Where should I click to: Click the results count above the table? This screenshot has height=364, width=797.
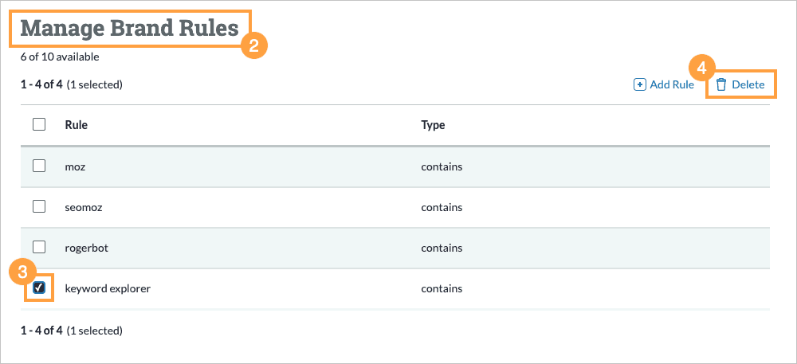[x=71, y=84]
